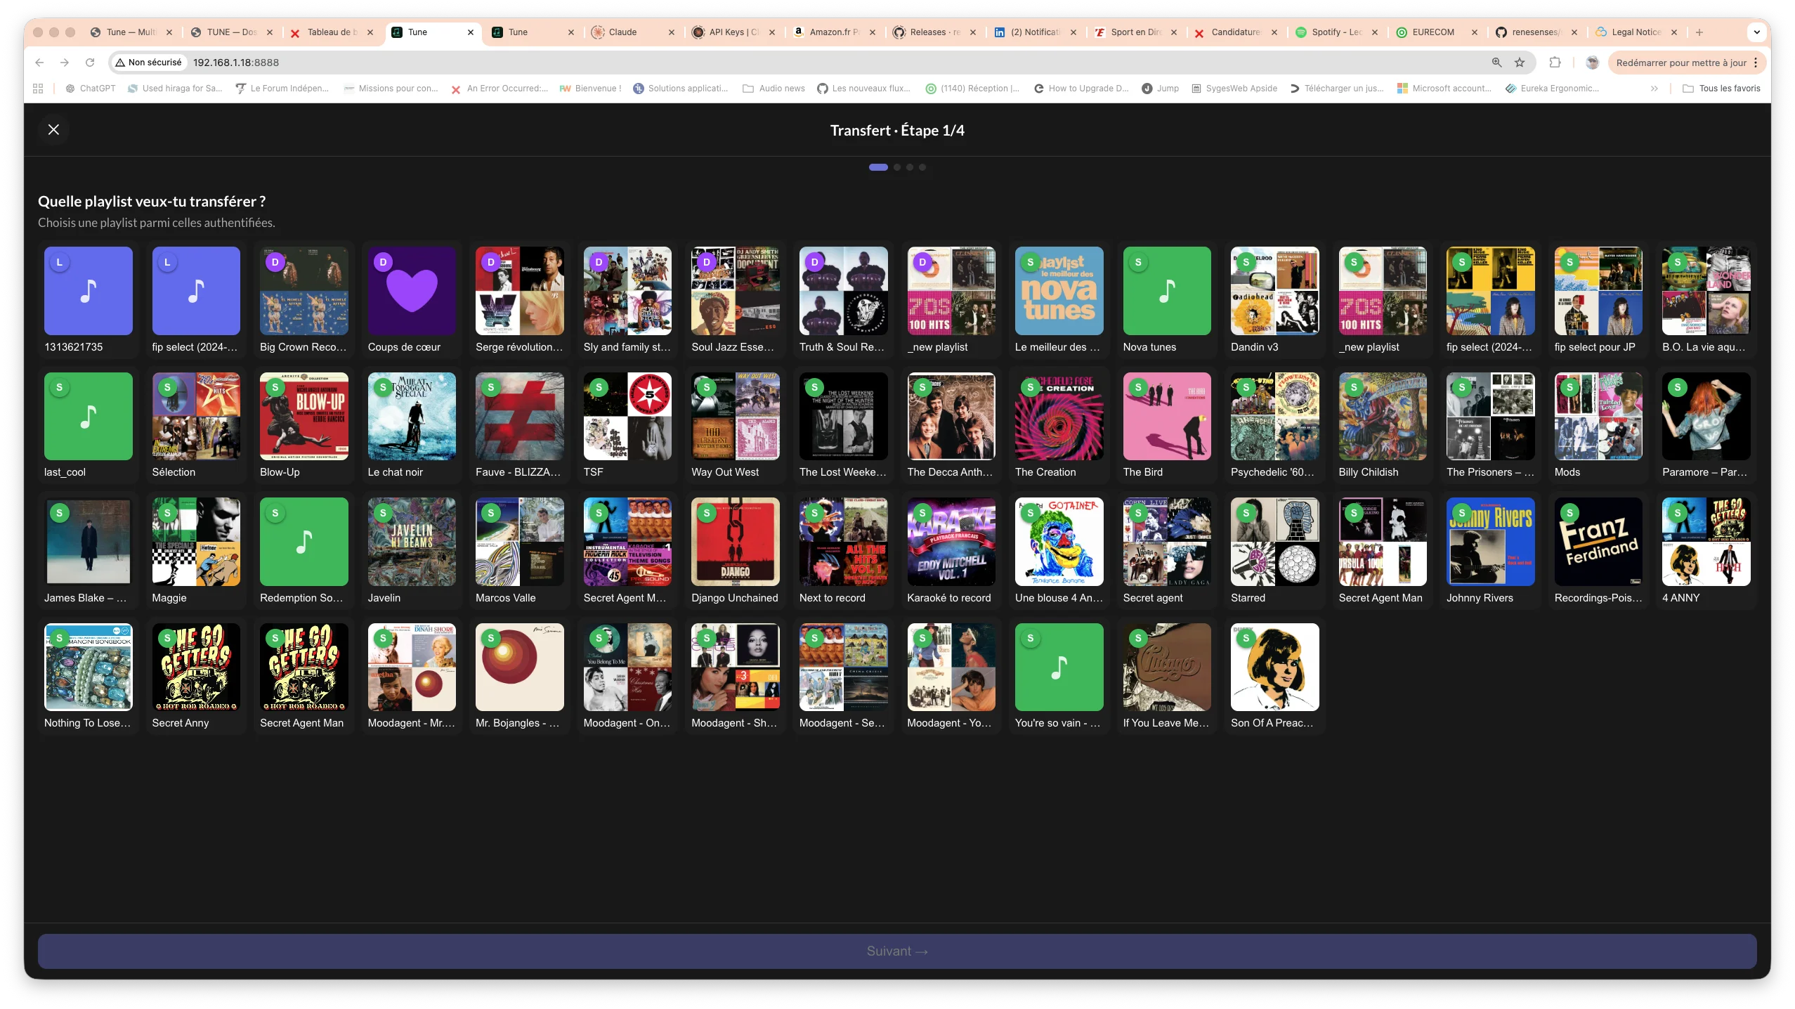Choose the Coups de cœur heart playlist
This screenshot has height=1009, width=1795.
[x=412, y=301]
